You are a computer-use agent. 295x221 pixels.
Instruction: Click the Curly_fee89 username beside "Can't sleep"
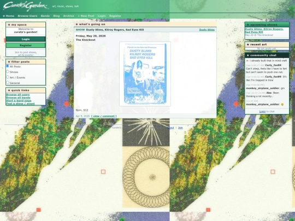[x=273, y=65]
